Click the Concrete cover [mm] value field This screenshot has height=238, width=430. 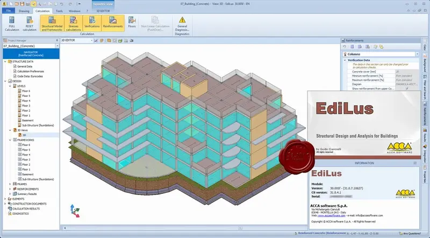click(407, 72)
